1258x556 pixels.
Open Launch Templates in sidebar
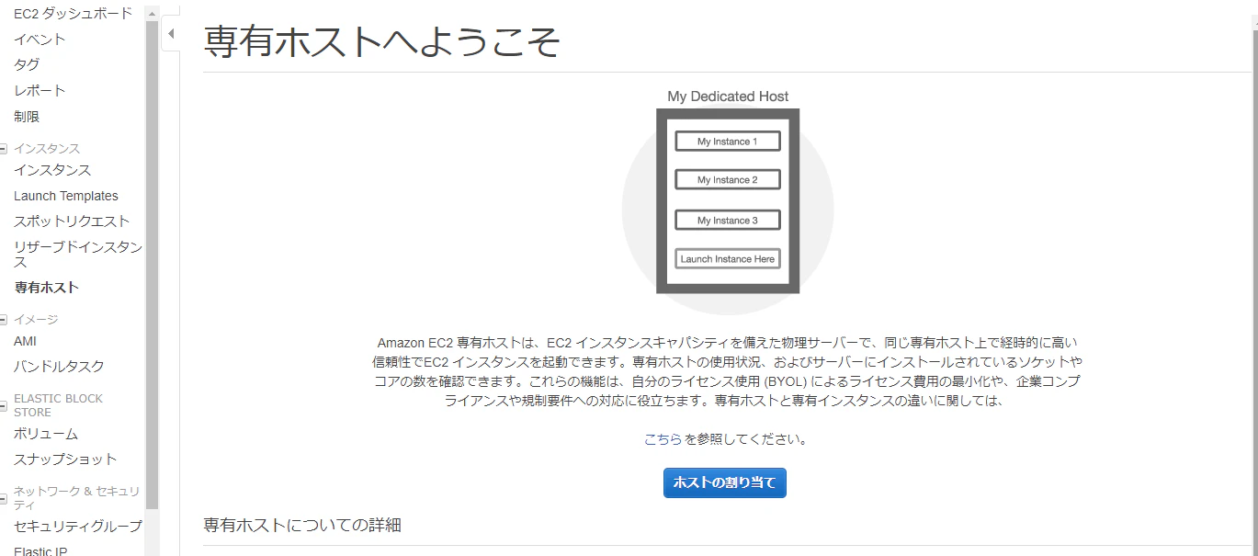(x=66, y=196)
